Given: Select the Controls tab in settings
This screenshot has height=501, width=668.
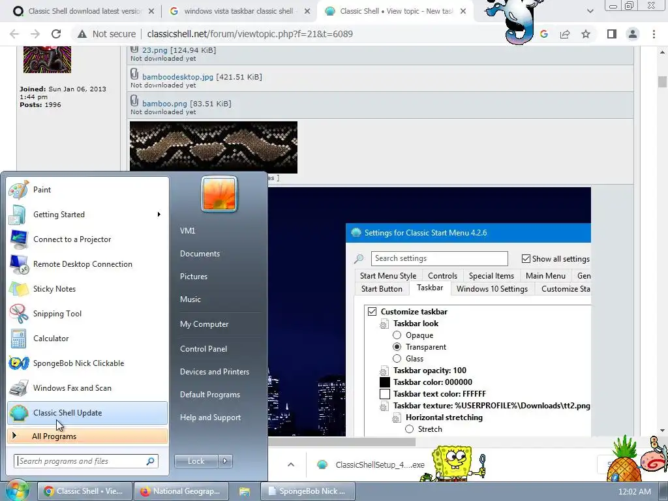Looking at the screenshot, I should click(442, 276).
